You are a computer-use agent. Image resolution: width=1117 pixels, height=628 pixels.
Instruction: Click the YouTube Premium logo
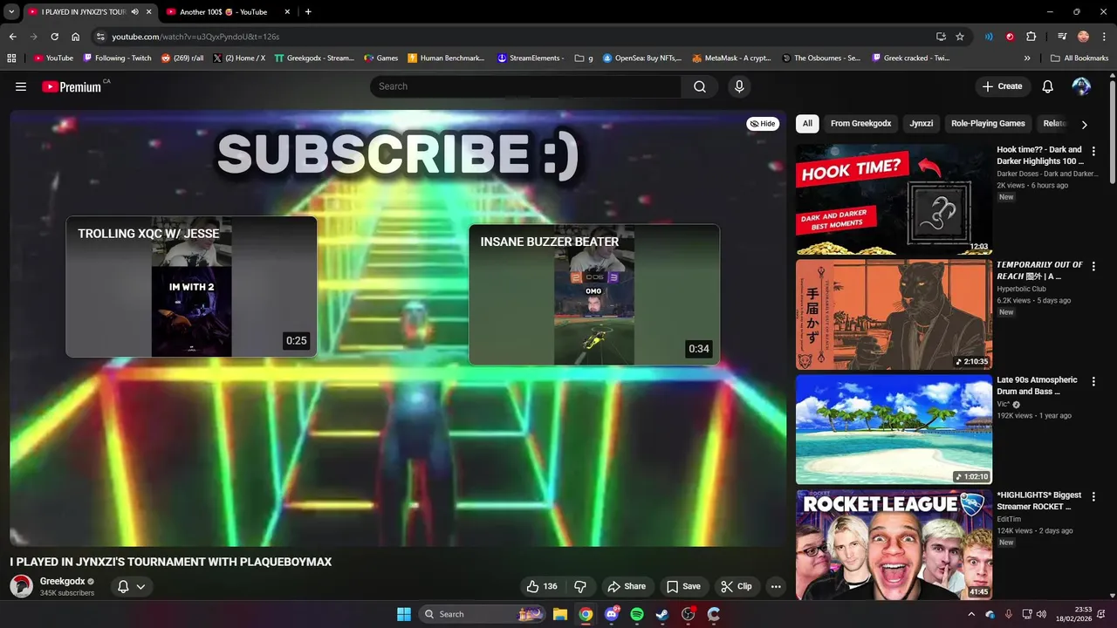[x=72, y=86]
